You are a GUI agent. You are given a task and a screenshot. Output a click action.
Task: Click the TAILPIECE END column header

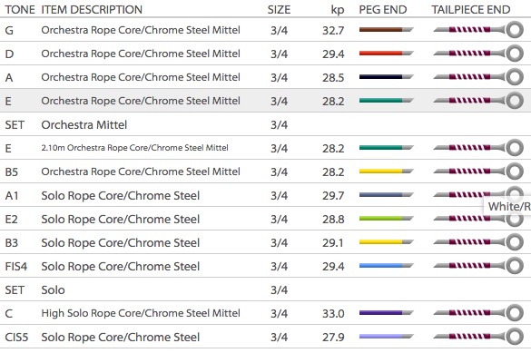tap(471, 9)
